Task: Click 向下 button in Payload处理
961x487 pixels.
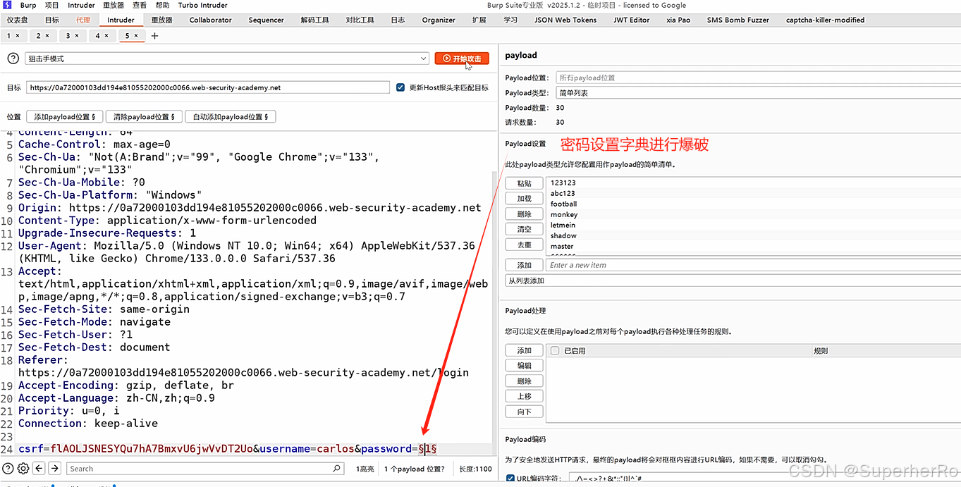Action: click(x=525, y=412)
